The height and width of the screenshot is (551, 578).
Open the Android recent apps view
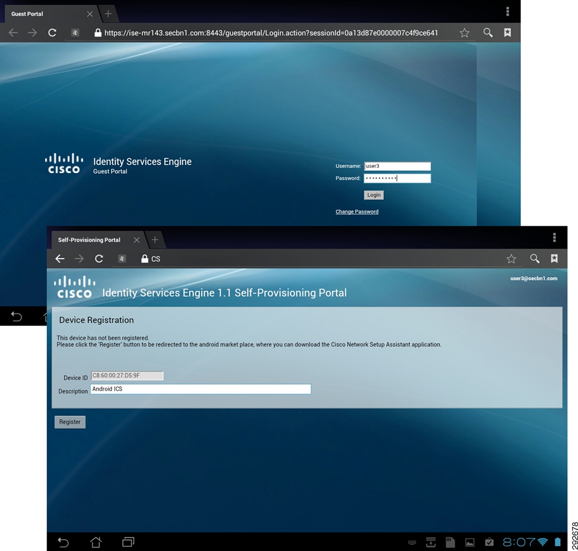pyautogui.click(x=129, y=542)
